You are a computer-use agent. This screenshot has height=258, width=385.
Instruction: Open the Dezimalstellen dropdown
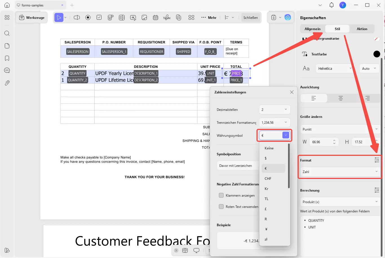tap(275, 109)
